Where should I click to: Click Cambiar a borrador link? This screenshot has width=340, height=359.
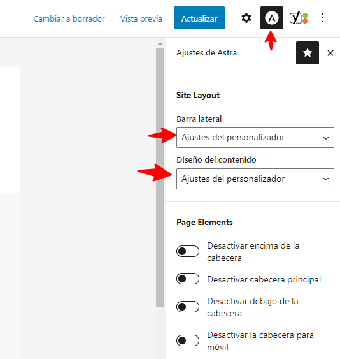coord(69,18)
